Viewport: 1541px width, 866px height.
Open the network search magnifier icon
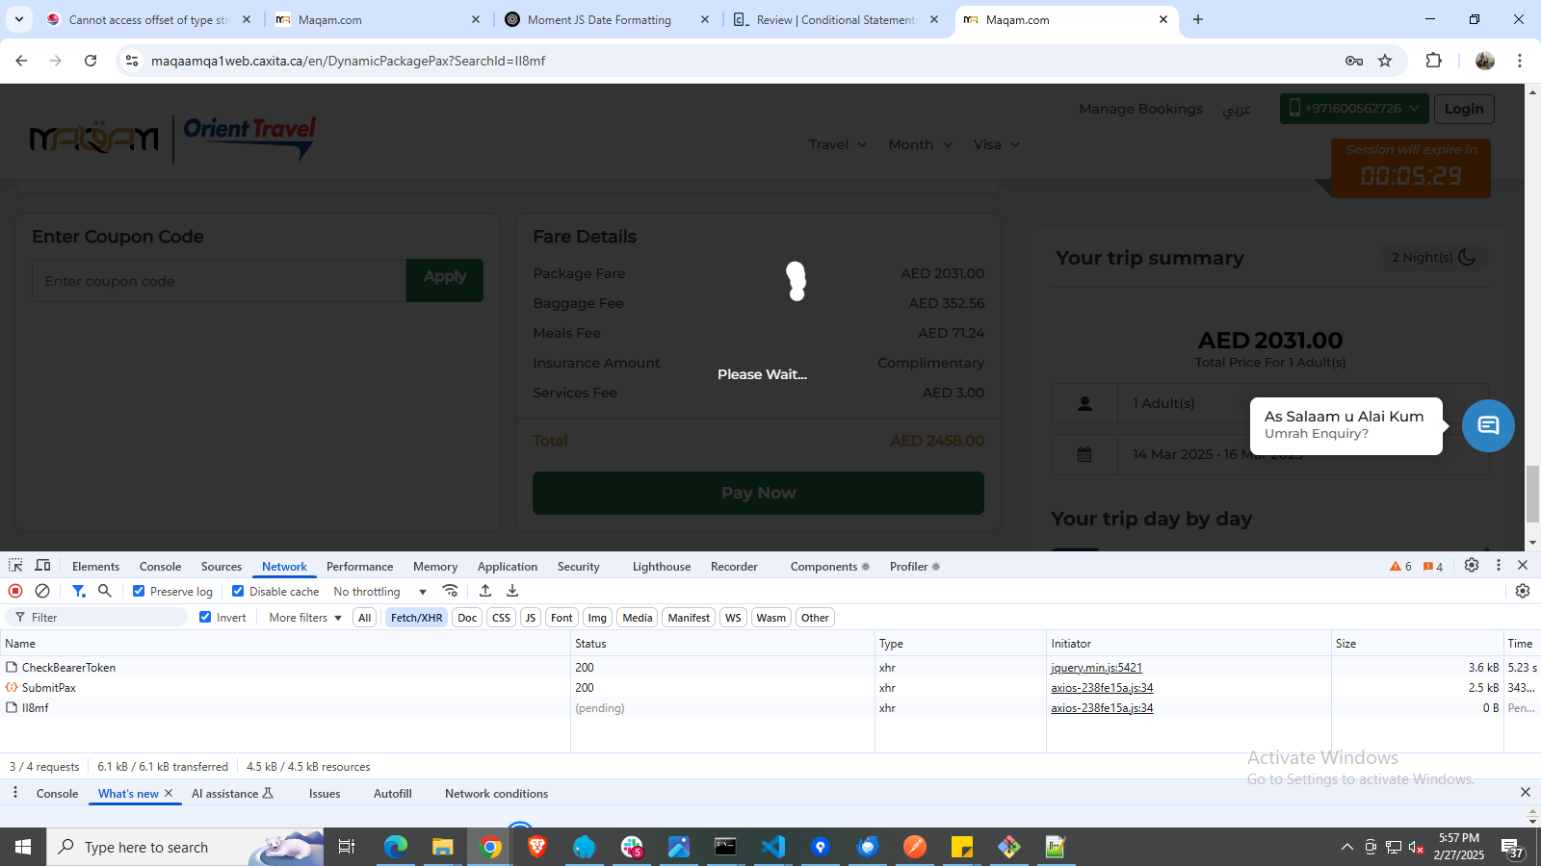105,591
